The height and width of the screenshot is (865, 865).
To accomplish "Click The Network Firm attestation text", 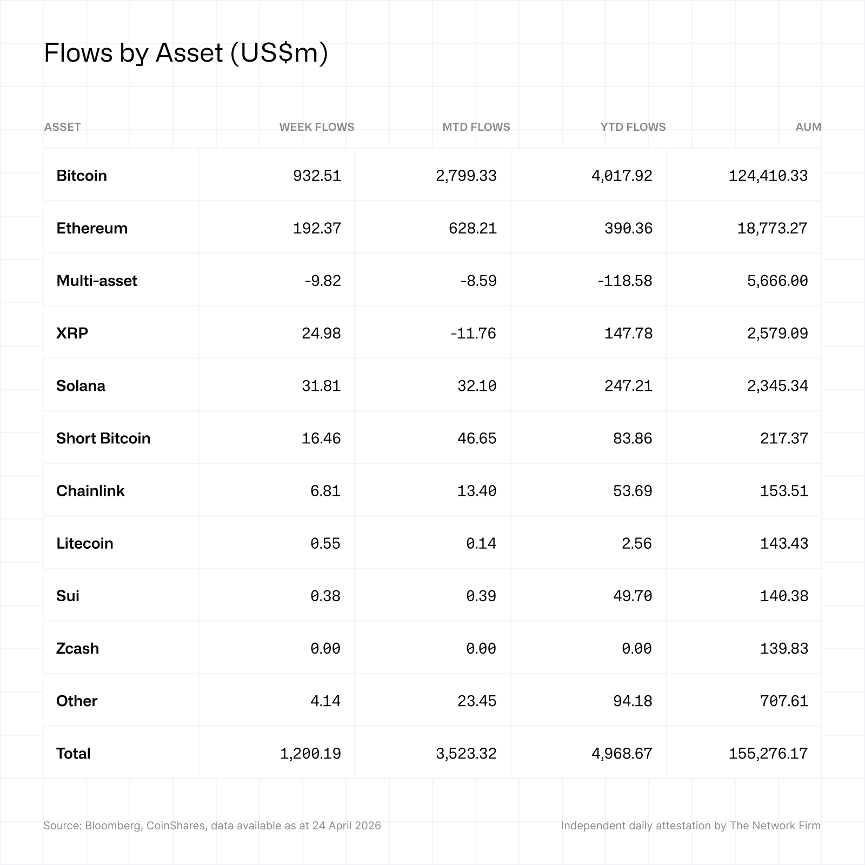I will 690,826.
